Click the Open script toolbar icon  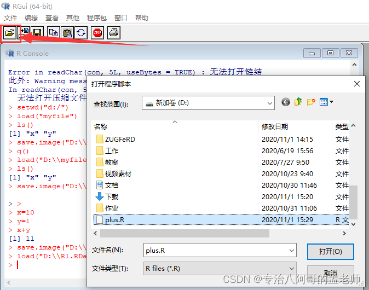(10, 33)
